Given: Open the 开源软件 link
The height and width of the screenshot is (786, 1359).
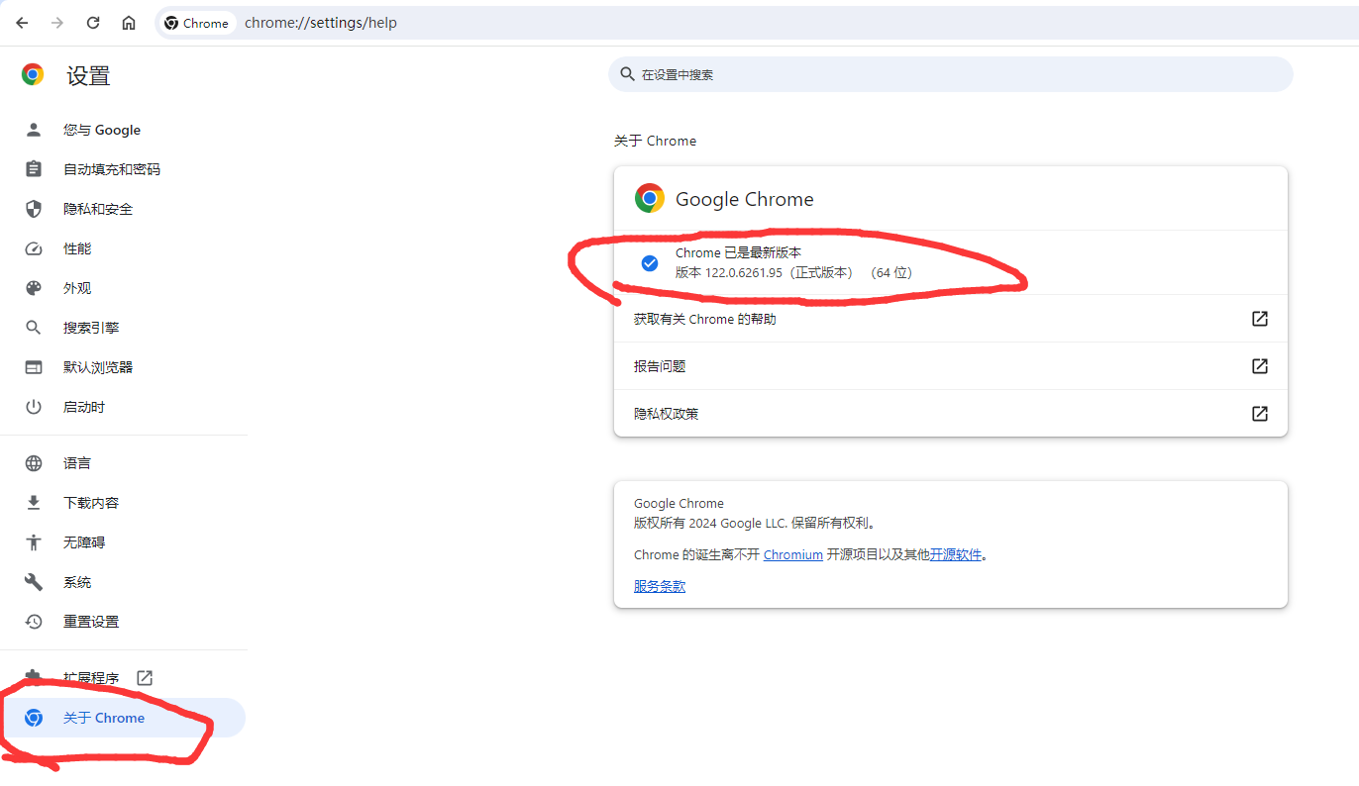Looking at the screenshot, I should (x=956, y=554).
